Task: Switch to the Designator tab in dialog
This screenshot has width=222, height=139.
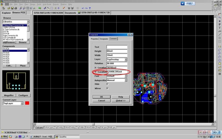Action: coord(104,39)
